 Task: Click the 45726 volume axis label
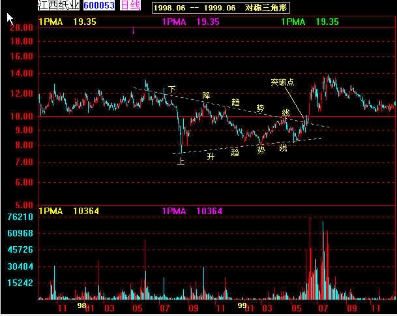(x=20, y=250)
